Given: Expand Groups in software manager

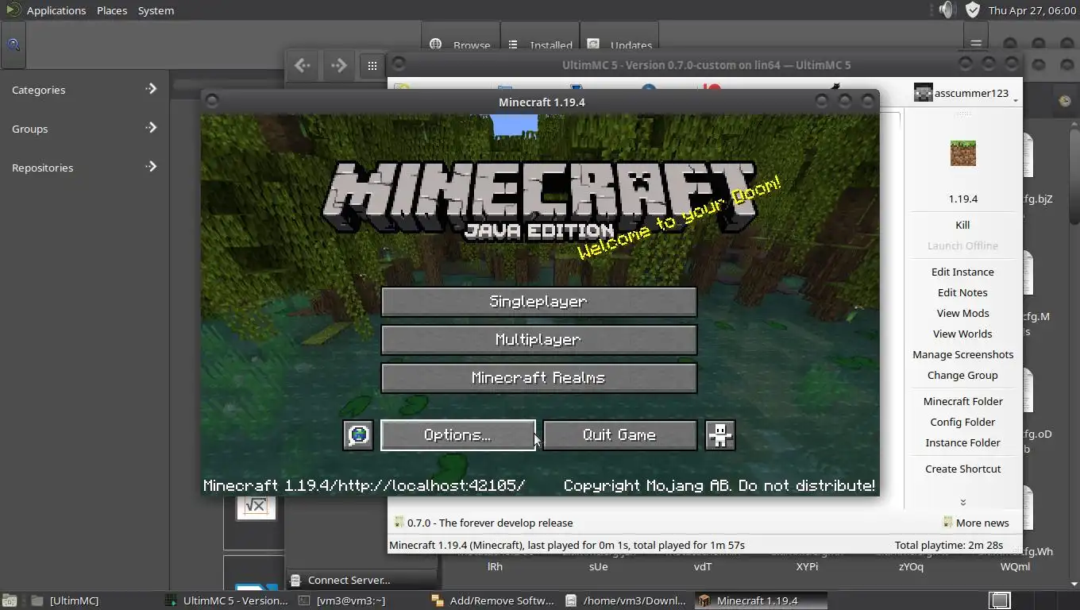Looking at the screenshot, I should [83, 129].
